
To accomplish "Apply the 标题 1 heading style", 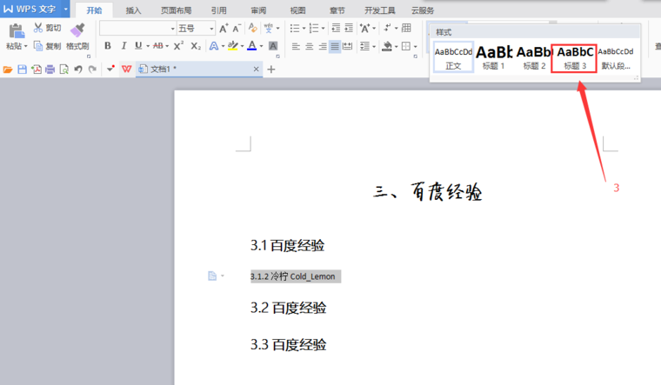I will point(494,57).
